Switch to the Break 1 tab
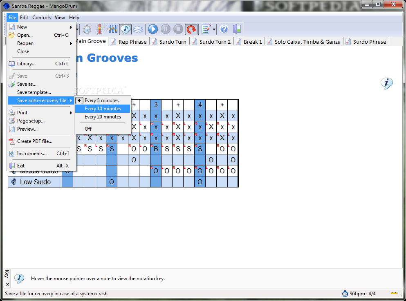The height and width of the screenshot is (301, 406). [x=249, y=42]
